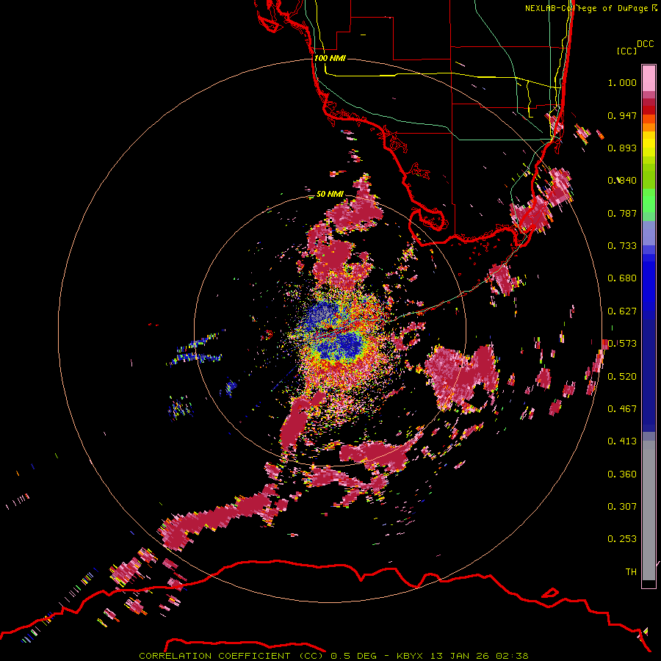Click the 13 JAN 26 date text
This screenshot has height=661, width=661.
pos(460,656)
